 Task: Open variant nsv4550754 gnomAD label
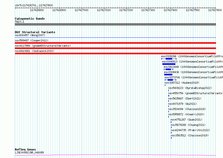point(195,93)
